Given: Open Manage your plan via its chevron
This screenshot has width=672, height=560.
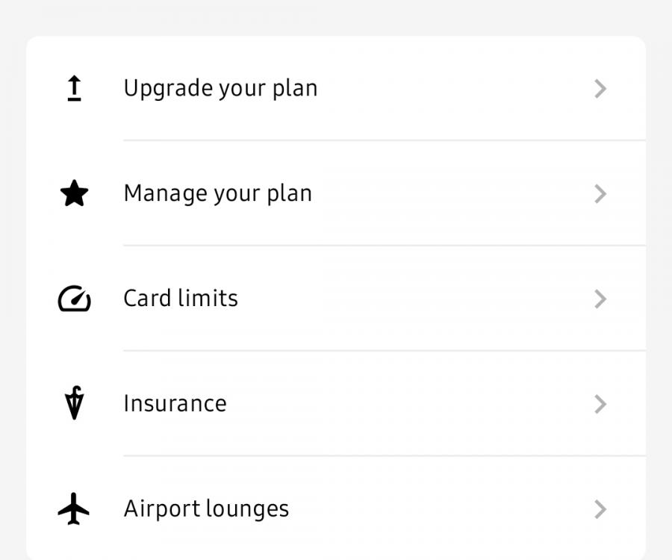Looking at the screenshot, I should pyautogui.click(x=601, y=193).
